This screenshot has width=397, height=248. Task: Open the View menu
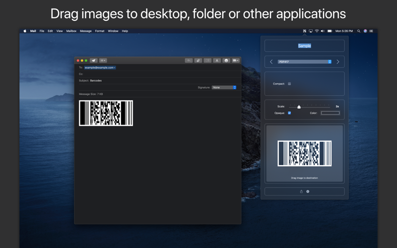tap(60, 31)
